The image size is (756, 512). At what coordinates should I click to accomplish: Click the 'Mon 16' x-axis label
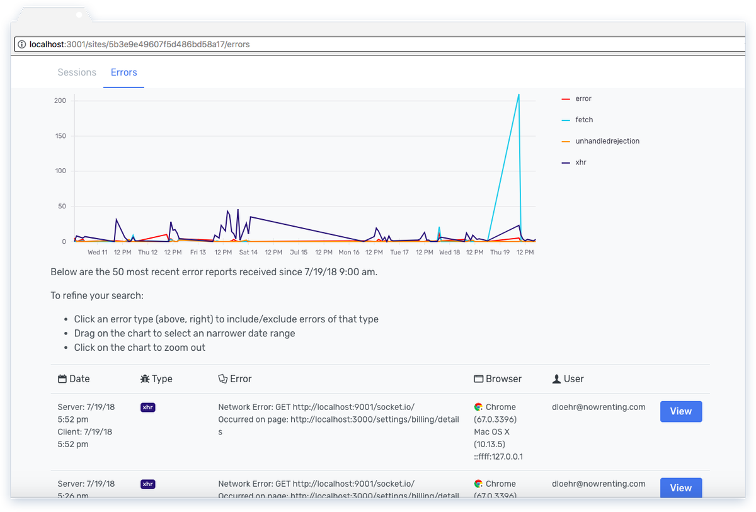coord(349,253)
